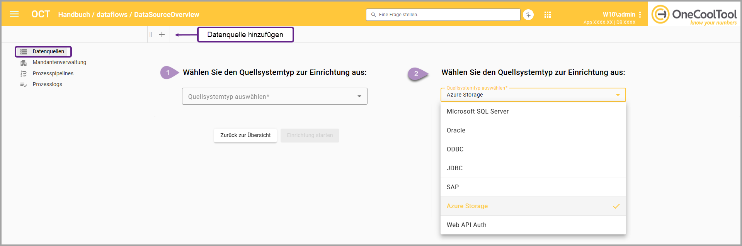Select Microsoft SQL Server option
This screenshot has height=246, width=742.
click(533, 111)
